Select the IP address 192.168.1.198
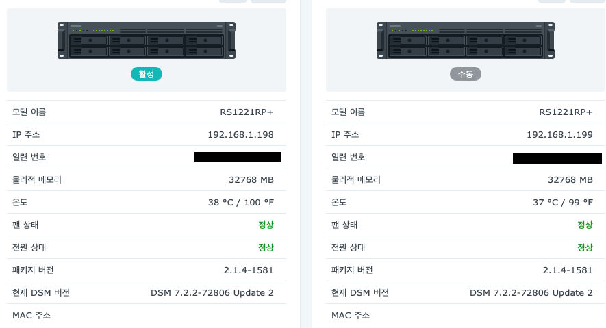Viewport: 606px width, 328px height. 240,134
